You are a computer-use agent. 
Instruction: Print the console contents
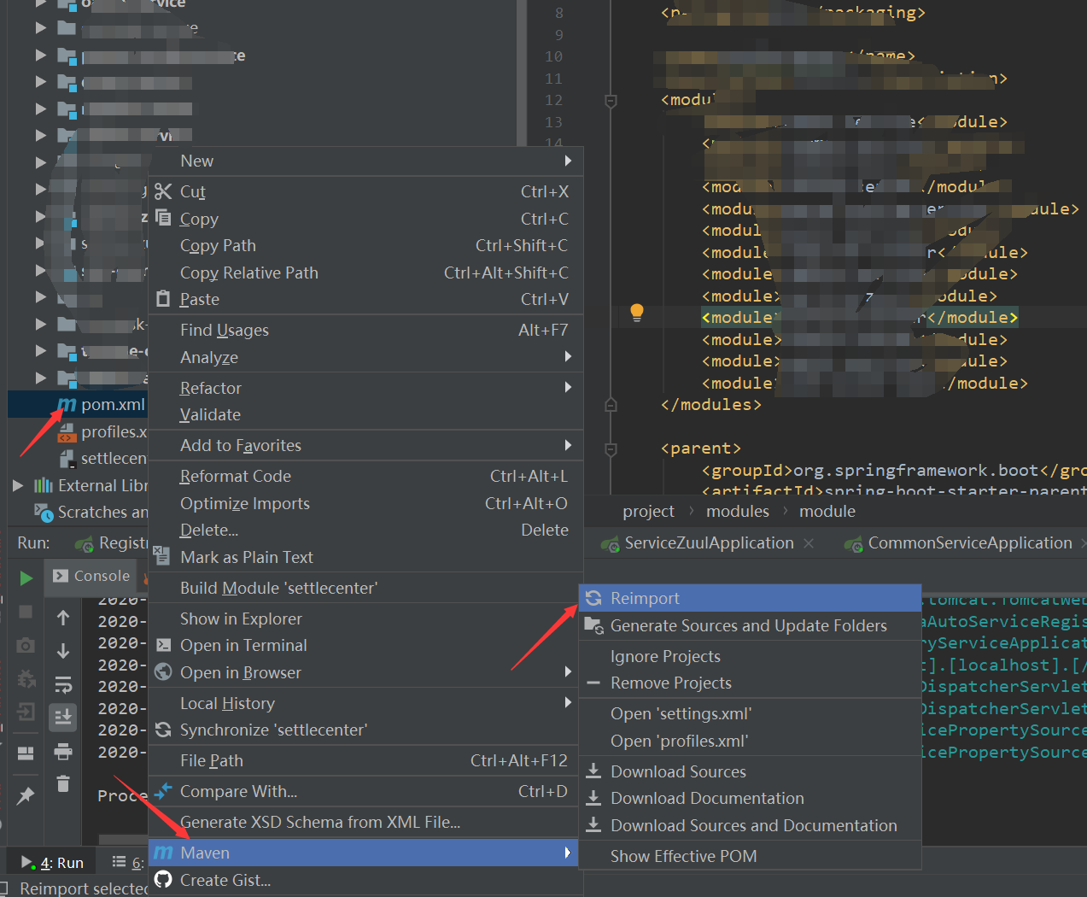[63, 752]
